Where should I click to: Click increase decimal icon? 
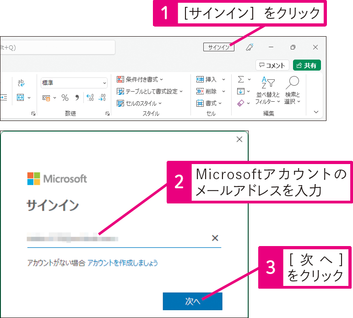[90, 98]
